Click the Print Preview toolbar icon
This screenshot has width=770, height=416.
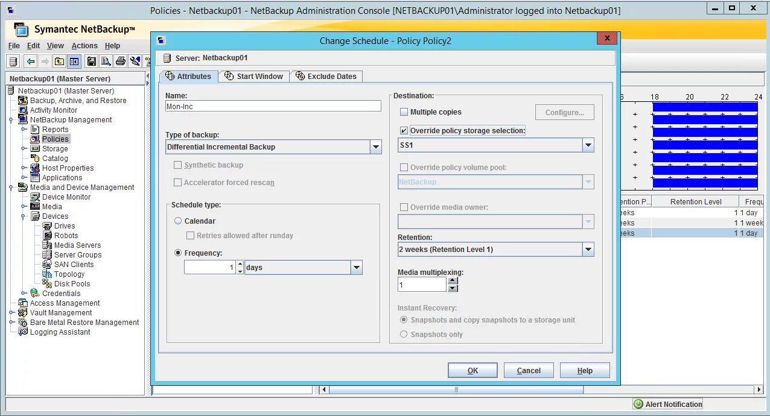coord(106,61)
